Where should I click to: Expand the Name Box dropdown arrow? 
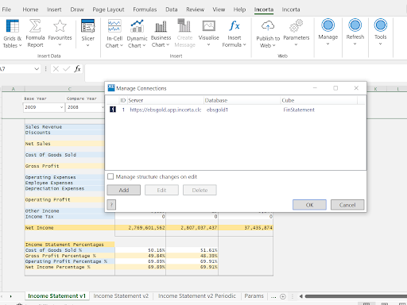point(37,69)
